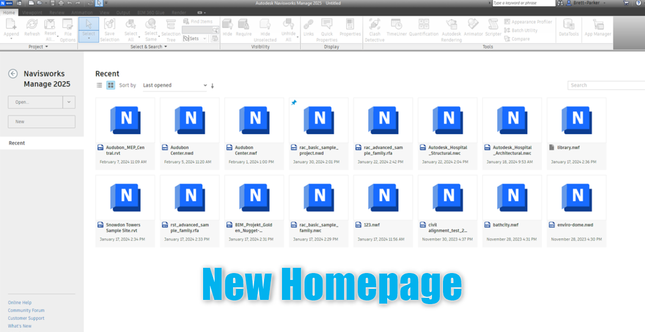
Task: Click the New button in sidebar
Action: coord(42,121)
